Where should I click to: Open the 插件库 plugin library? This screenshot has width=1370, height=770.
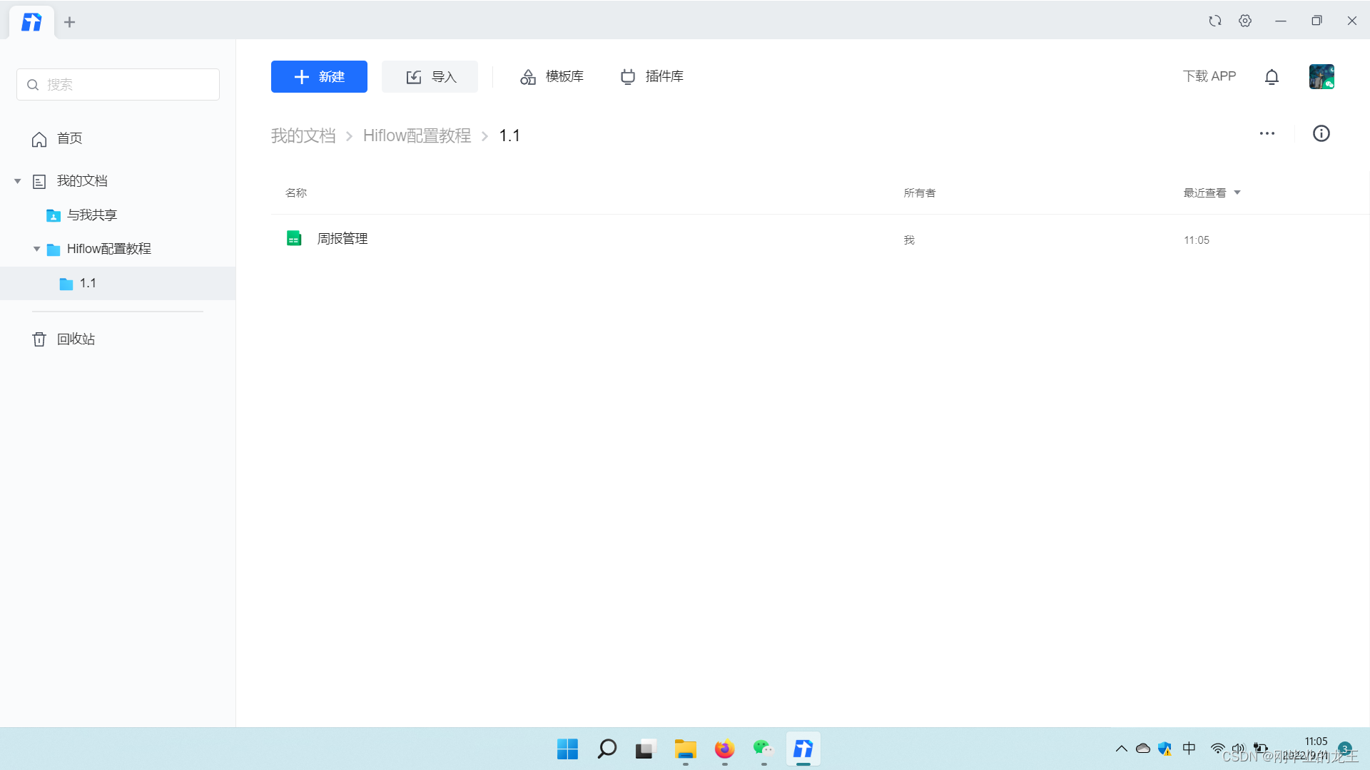point(651,76)
